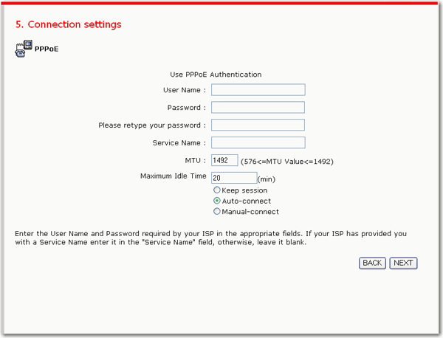Click the Maximum Idle Time box showing 20

click(234, 178)
